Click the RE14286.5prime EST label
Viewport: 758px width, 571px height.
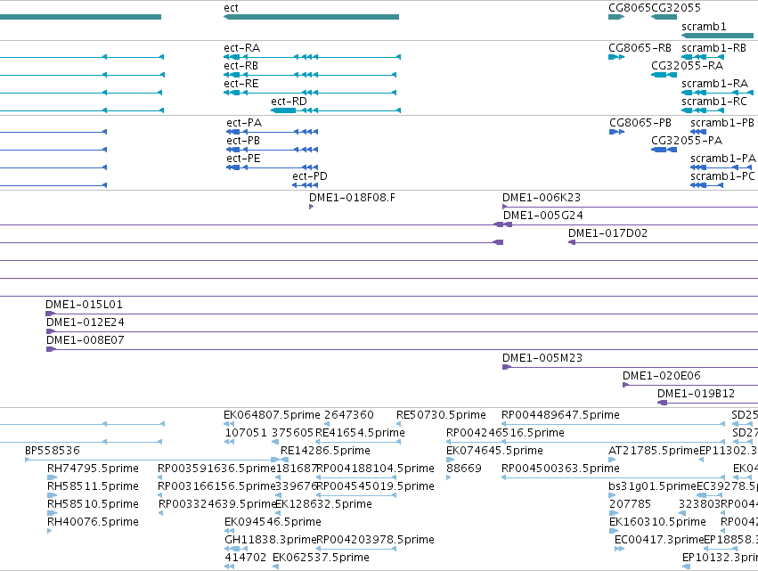pyautogui.click(x=325, y=451)
